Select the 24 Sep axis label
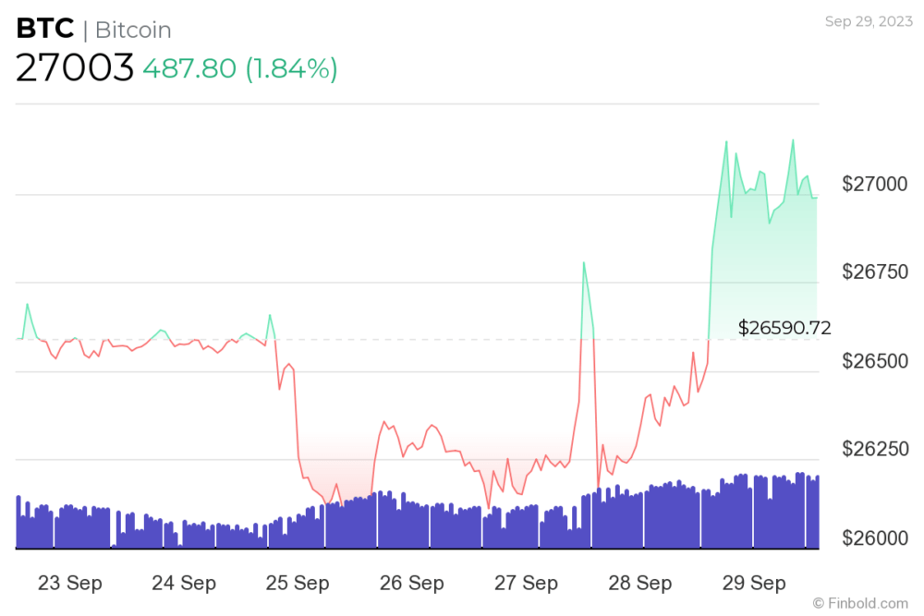924x616 pixels. [x=184, y=583]
